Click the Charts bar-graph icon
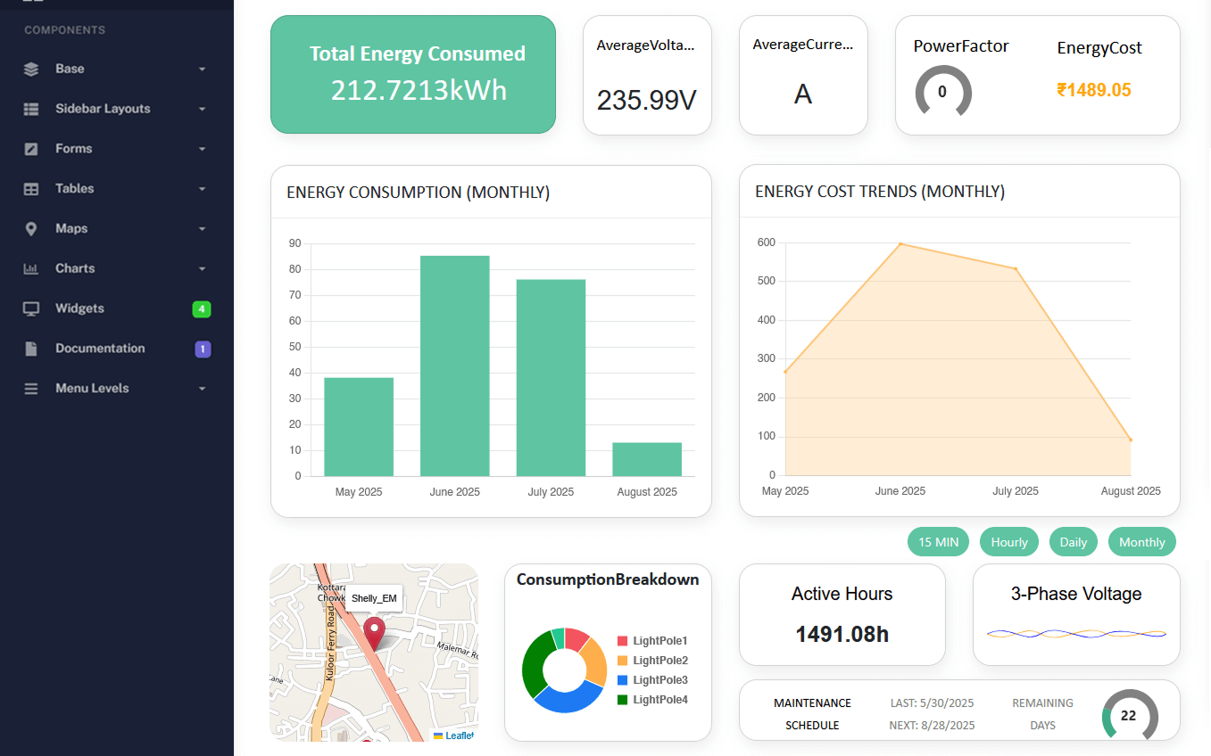1211x756 pixels. (x=31, y=268)
